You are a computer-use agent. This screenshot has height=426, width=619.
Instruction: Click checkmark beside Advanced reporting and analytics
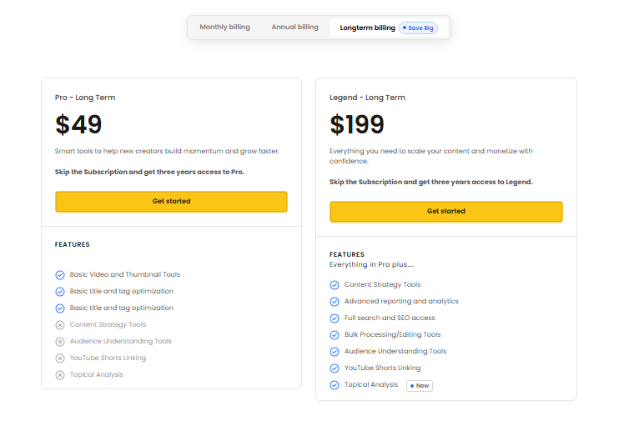point(335,302)
